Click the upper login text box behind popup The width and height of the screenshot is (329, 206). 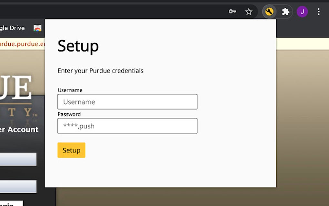pos(18,159)
